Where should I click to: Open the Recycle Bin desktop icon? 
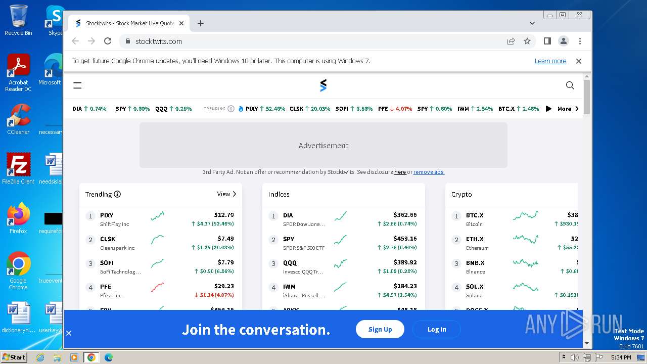[18, 21]
